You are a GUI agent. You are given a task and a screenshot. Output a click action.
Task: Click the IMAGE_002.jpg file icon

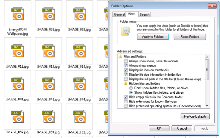[49, 15]
